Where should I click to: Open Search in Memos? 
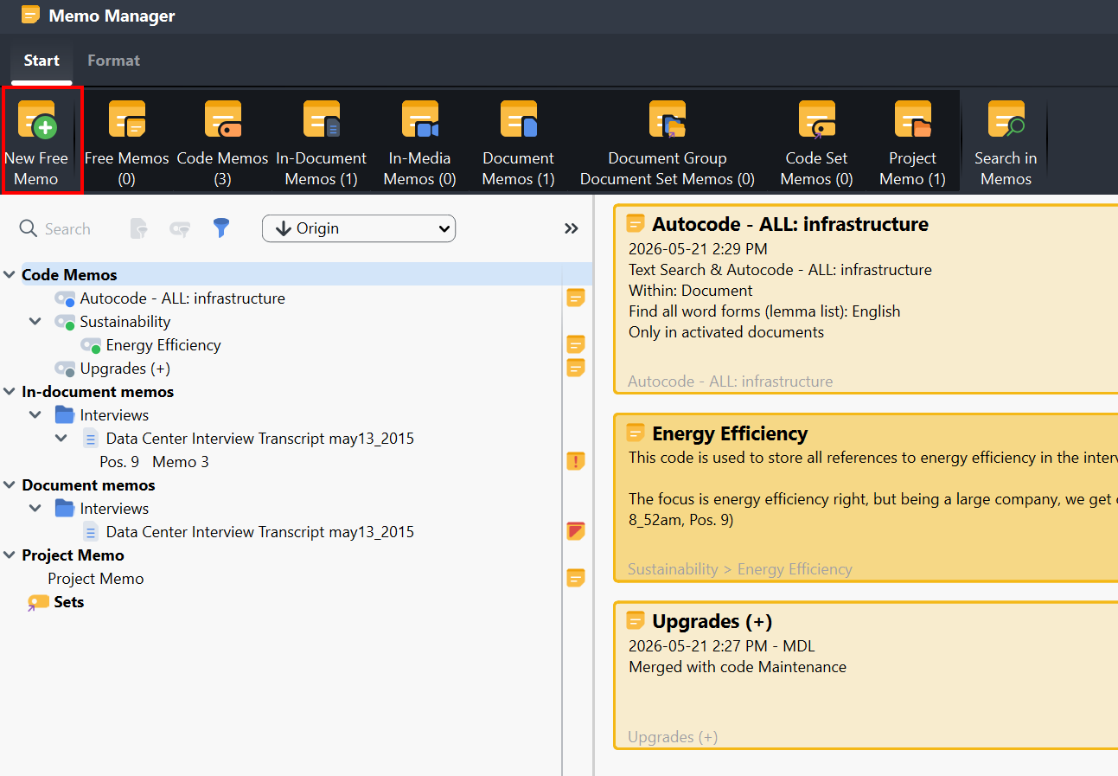(1006, 140)
